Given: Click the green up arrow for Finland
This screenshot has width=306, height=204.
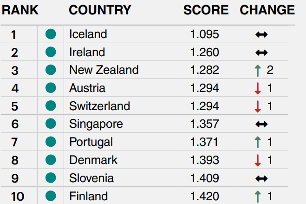Looking at the screenshot, I should (258, 197).
